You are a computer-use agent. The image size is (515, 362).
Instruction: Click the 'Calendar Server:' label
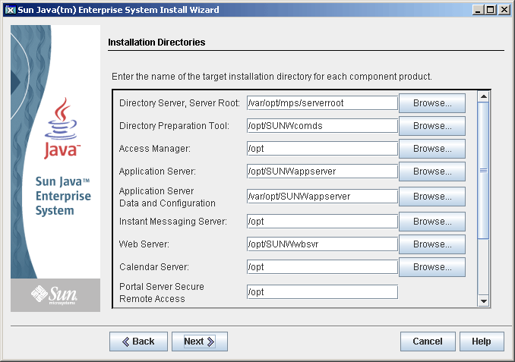[x=154, y=267]
